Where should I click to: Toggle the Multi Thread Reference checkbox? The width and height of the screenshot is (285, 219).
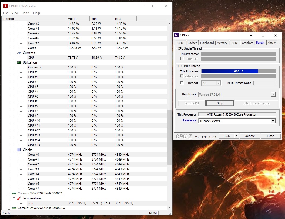(x=182, y=76)
